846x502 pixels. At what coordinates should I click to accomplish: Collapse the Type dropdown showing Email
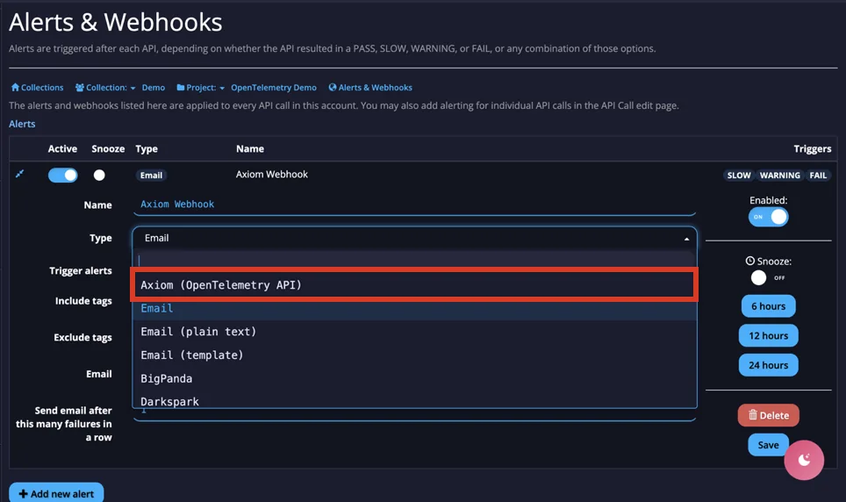click(414, 238)
